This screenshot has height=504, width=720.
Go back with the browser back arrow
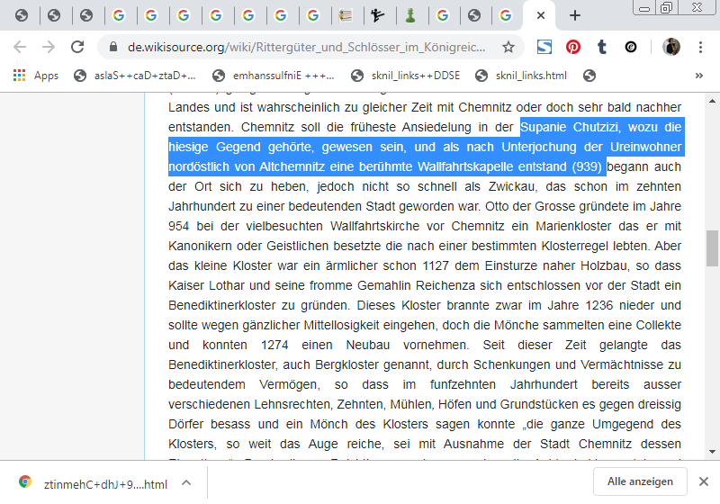(20, 47)
